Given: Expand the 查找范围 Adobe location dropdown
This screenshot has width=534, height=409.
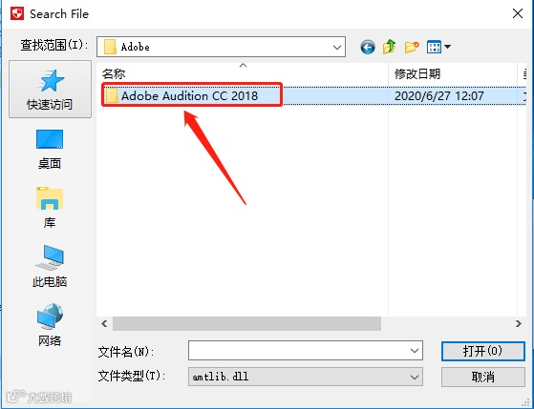Looking at the screenshot, I should pos(337,47).
